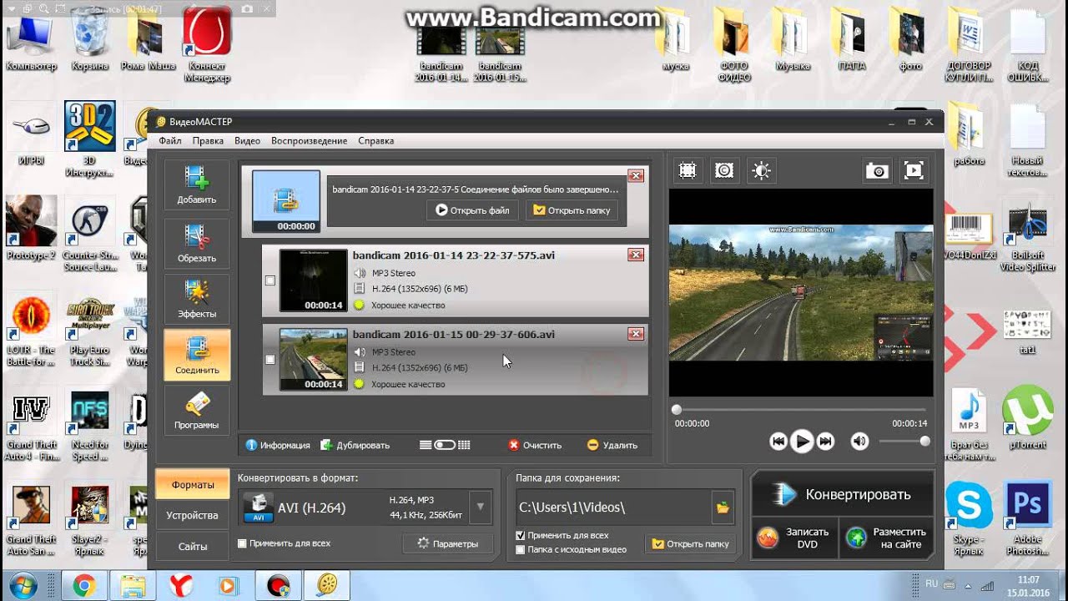Open the Корзина recycle bin
The image size is (1068, 601).
pos(89,38)
